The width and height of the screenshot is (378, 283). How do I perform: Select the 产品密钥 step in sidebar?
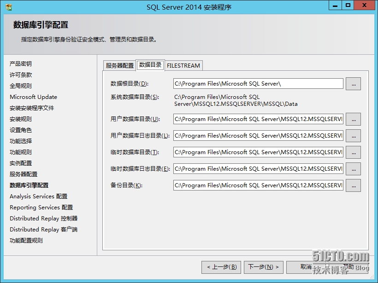coord(20,64)
